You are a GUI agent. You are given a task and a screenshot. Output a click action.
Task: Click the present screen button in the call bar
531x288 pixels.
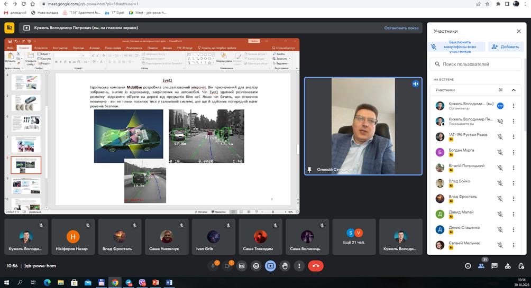tap(271, 266)
